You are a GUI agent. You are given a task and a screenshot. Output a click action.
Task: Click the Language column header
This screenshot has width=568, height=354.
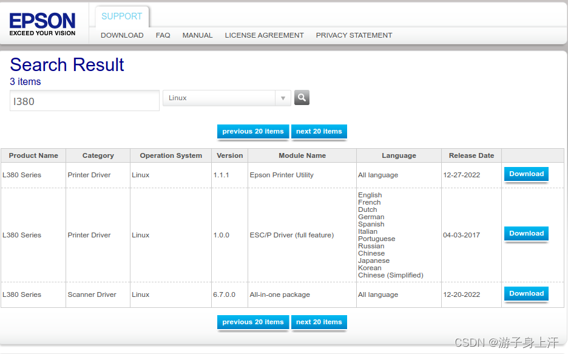coord(399,155)
